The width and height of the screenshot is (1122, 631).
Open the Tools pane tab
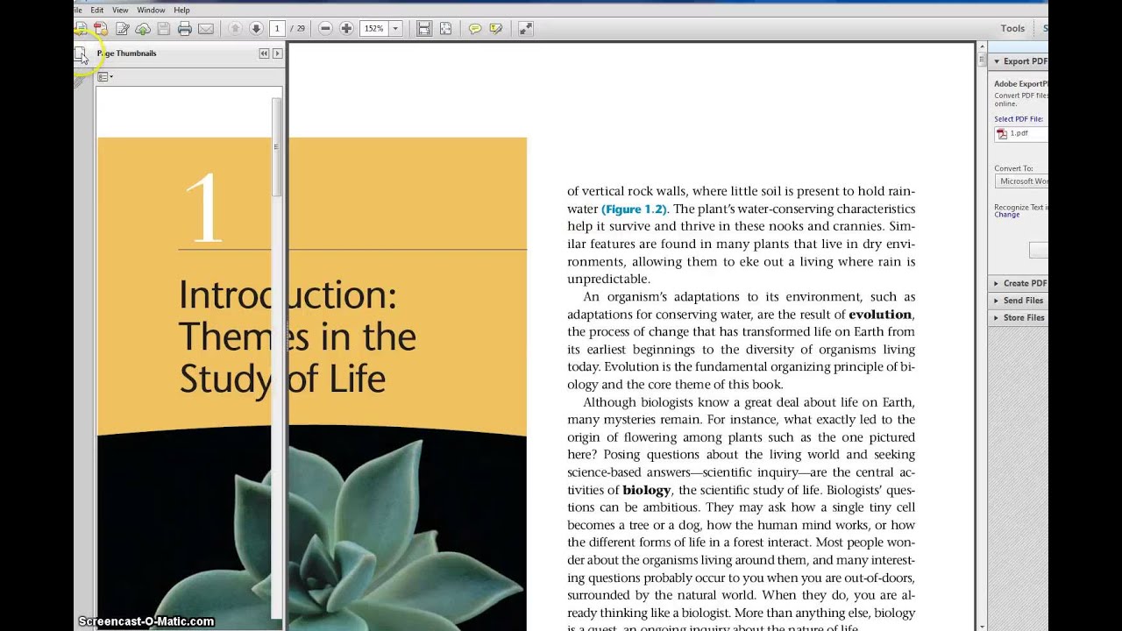tap(1012, 28)
